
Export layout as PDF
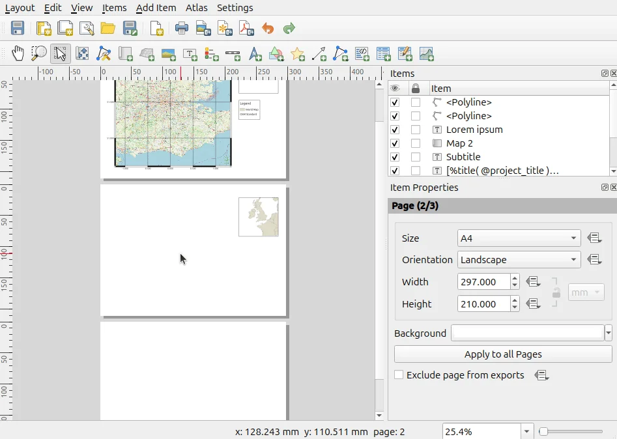point(246,28)
